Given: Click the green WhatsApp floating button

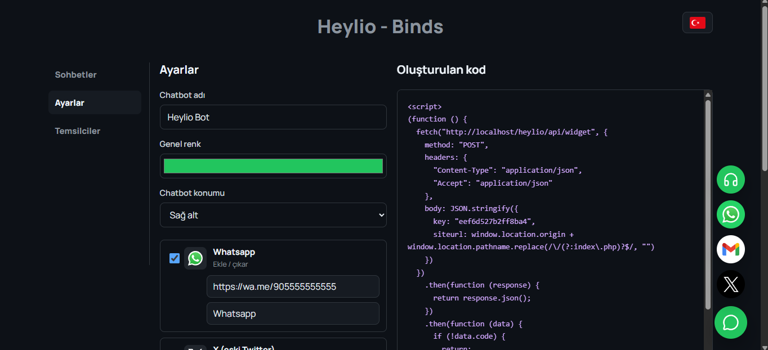Looking at the screenshot, I should pyautogui.click(x=731, y=214).
